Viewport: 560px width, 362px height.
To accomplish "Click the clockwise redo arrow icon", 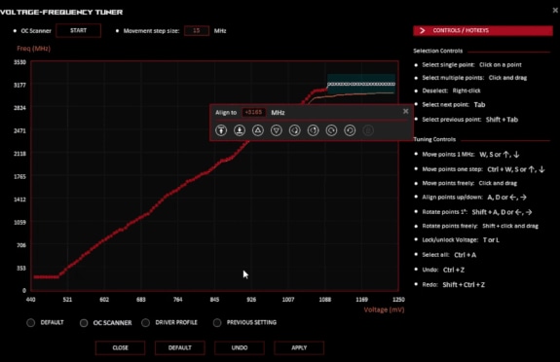I will point(331,130).
